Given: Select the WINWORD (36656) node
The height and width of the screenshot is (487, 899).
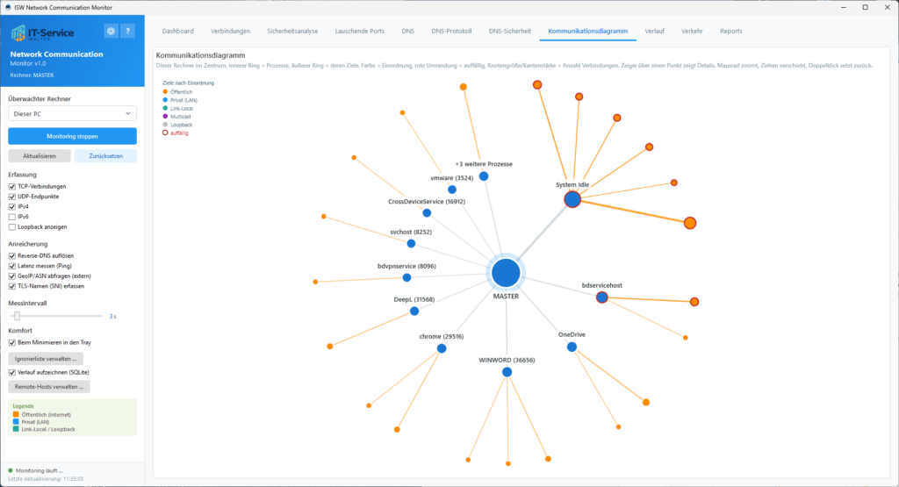Looking at the screenshot, I should (x=507, y=372).
